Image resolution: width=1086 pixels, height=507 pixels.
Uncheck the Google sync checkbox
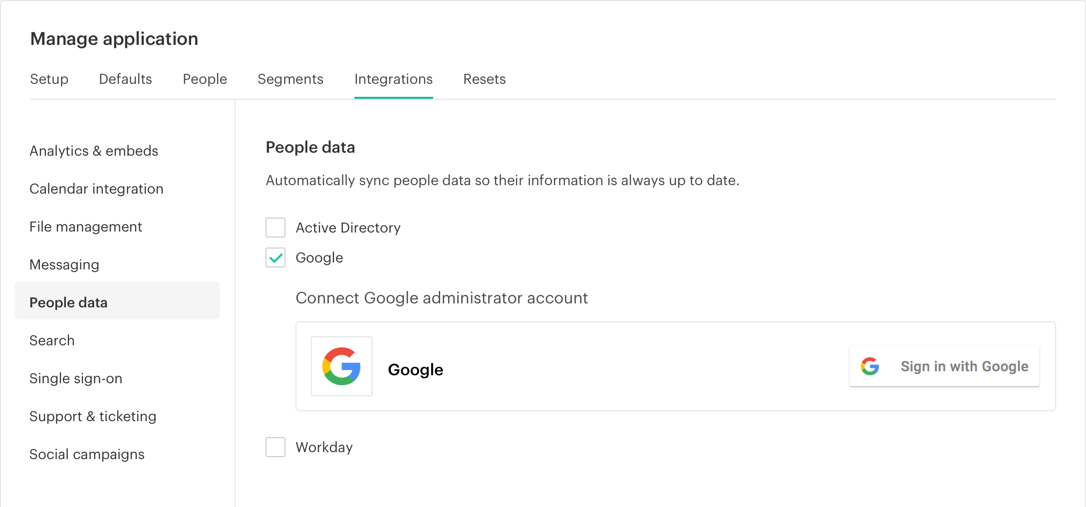275,257
